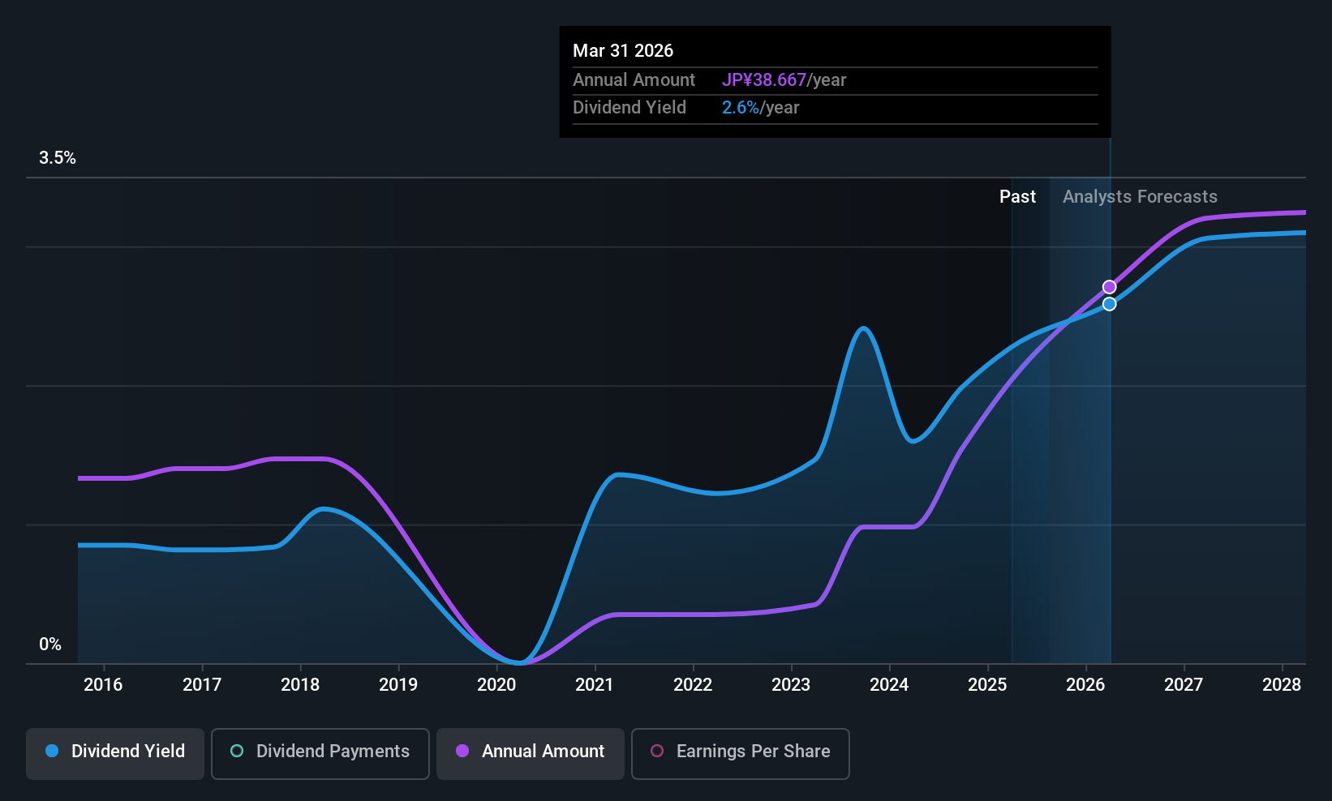Click the purple Annual Amount legend dot
1332x801 pixels.
coord(462,751)
